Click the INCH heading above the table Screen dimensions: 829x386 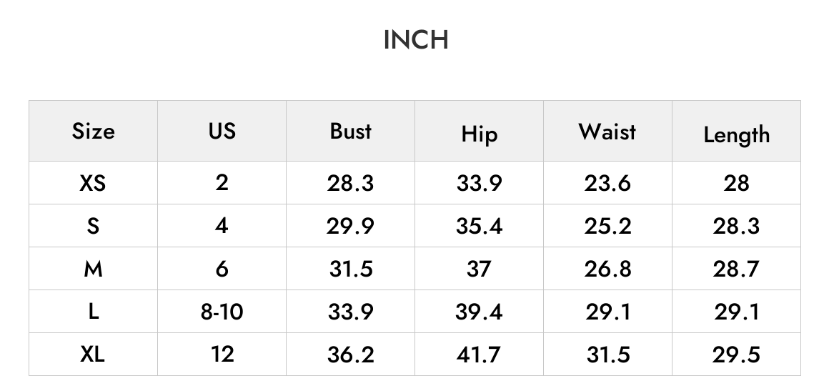point(416,40)
